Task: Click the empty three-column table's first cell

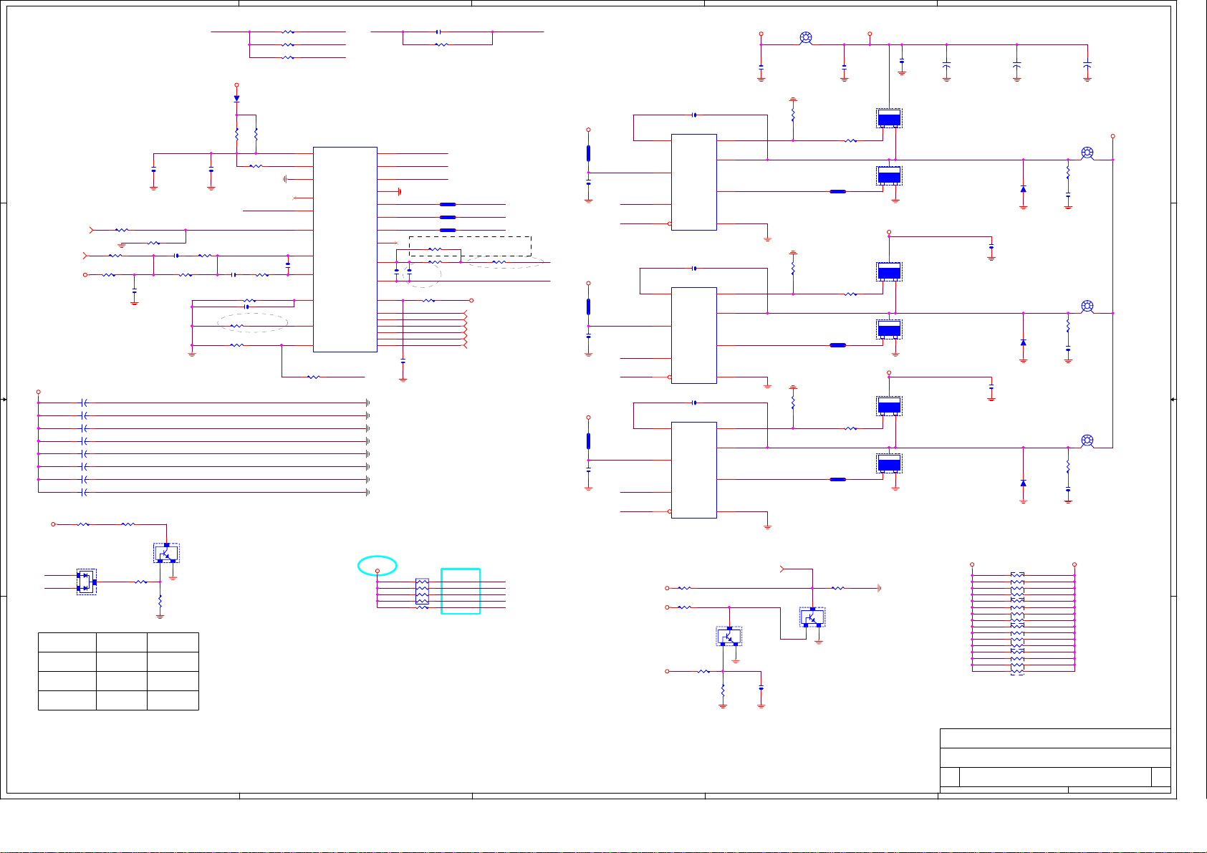Action: (x=67, y=642)
